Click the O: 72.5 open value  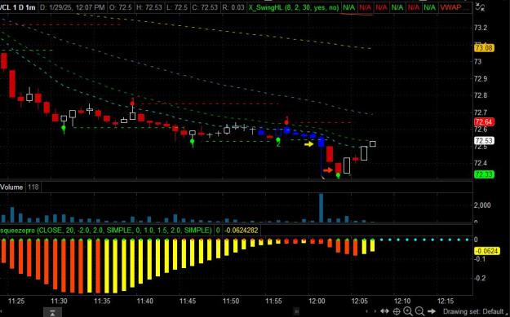[120, 7]
